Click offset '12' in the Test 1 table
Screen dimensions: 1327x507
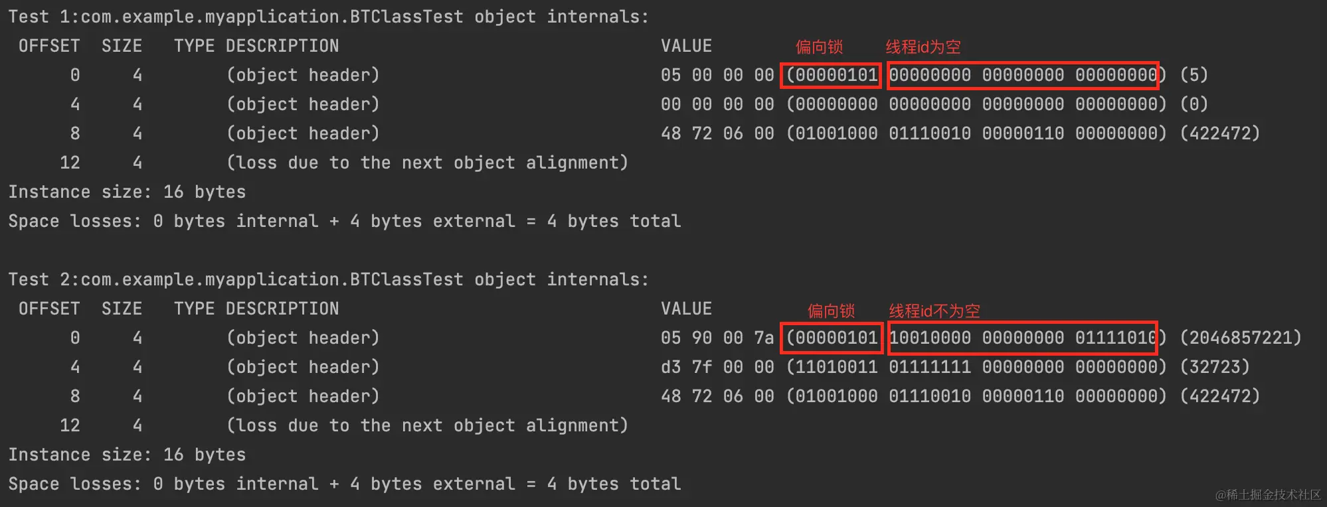pos(70,163)
